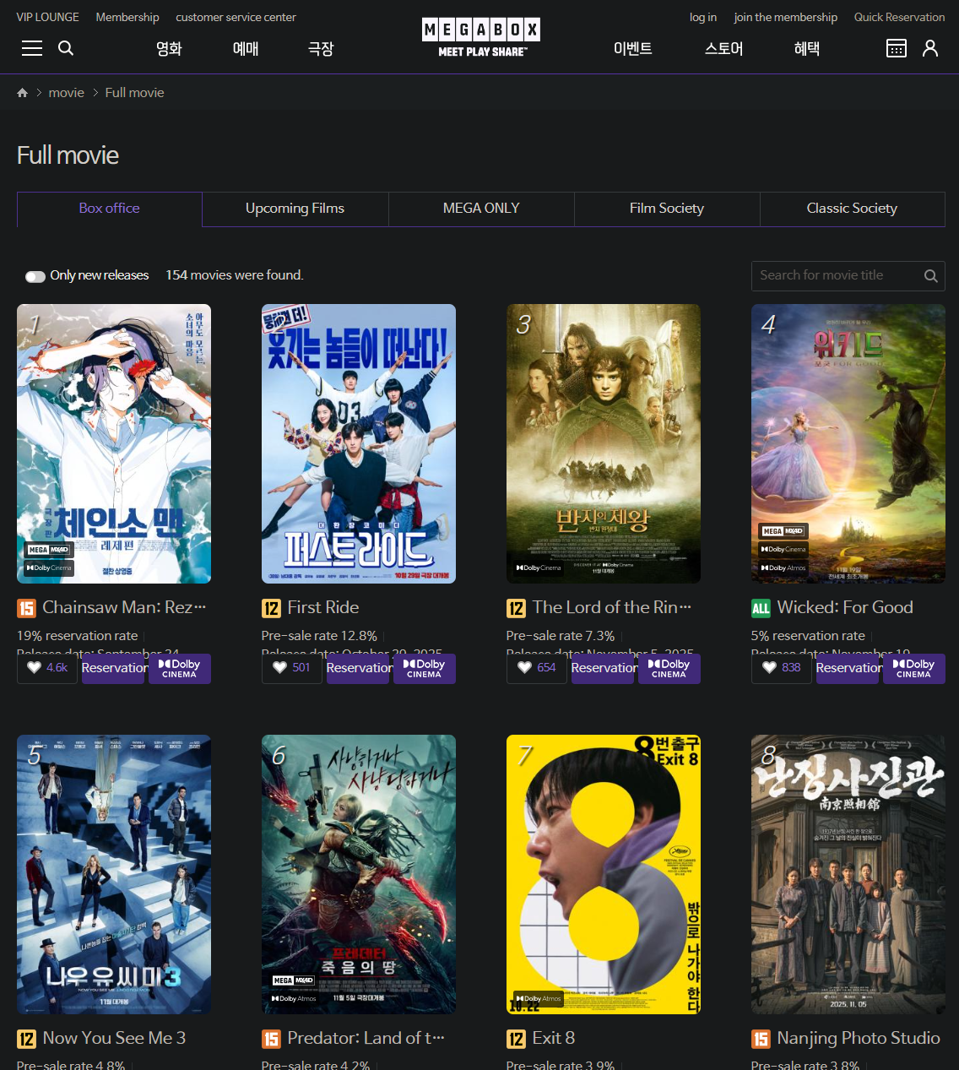Viewport: 959px width, 1070px height.
Task: Click Reservation button for Chainsaw Man
Action: tap(114, 669)
